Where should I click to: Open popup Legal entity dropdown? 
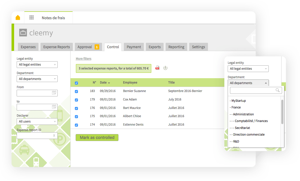pos(248,69)
